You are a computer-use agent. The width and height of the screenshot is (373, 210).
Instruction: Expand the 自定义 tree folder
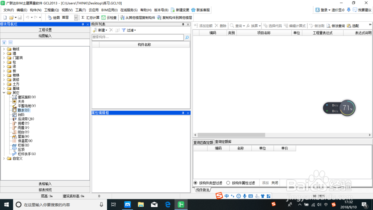click(4, 158)
